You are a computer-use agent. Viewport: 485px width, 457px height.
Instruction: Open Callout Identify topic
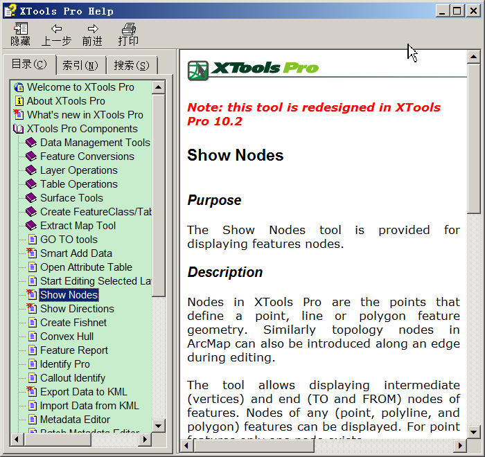[x=73, y=378]
